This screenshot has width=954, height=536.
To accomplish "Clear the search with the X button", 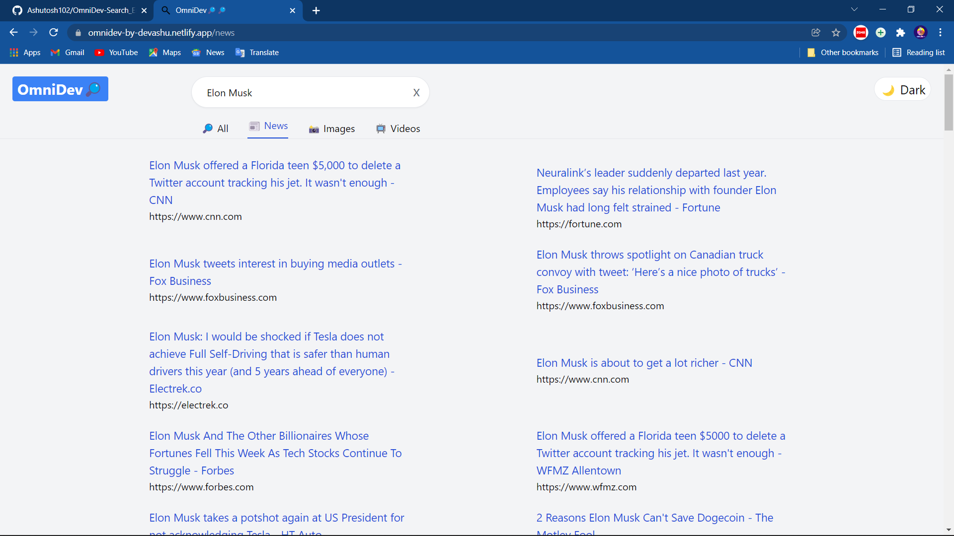I will 416,92.
